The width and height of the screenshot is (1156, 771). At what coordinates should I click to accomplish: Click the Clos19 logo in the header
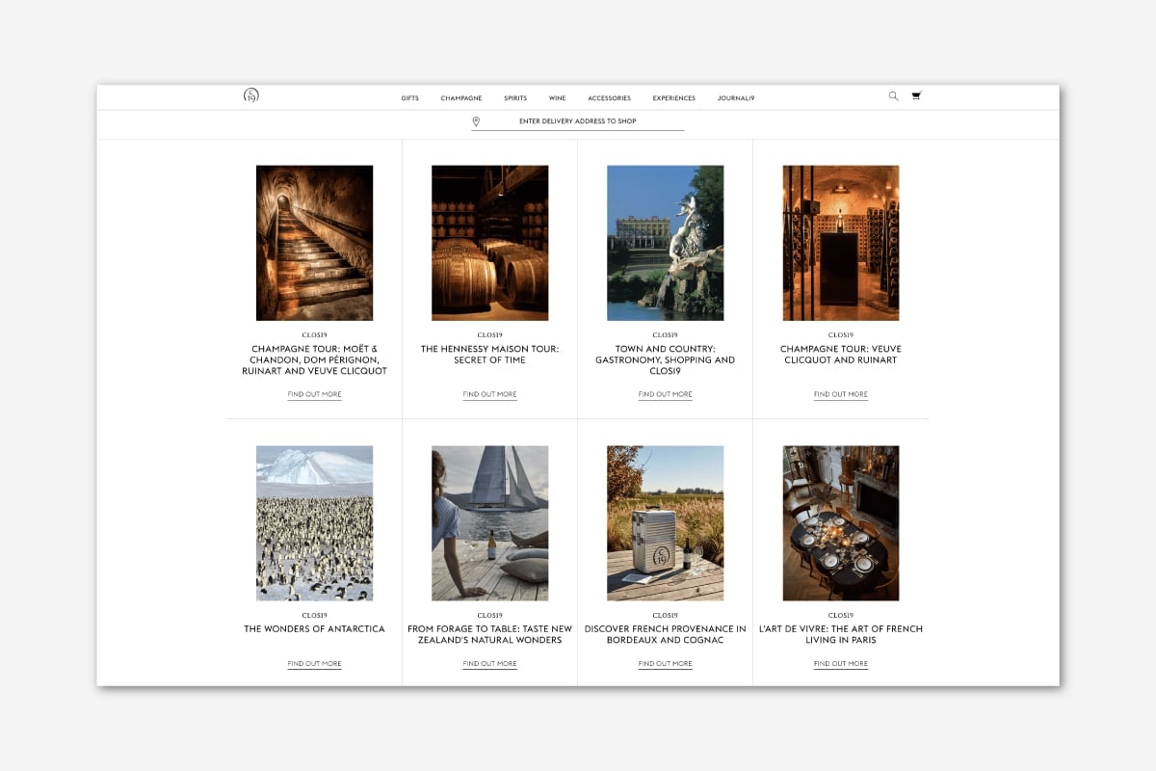[251, 95]
